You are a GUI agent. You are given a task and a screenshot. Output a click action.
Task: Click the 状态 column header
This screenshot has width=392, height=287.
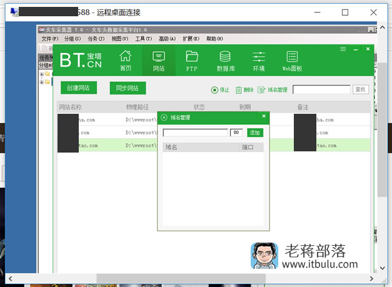(x=199, y=108)
